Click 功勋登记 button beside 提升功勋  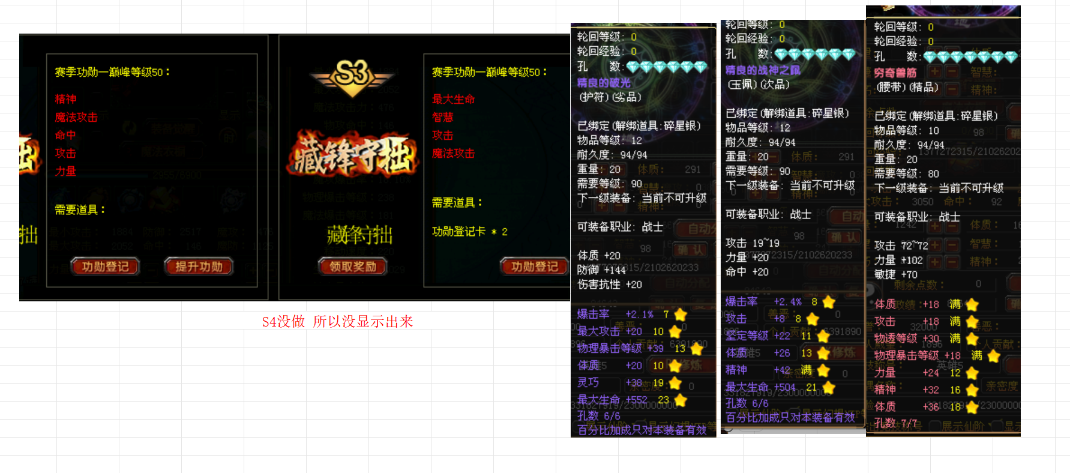click(x=106, y=267)
